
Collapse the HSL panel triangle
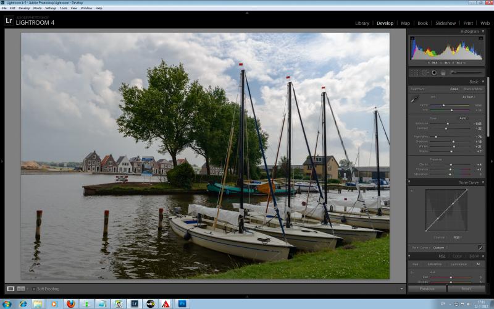(483, 256)
